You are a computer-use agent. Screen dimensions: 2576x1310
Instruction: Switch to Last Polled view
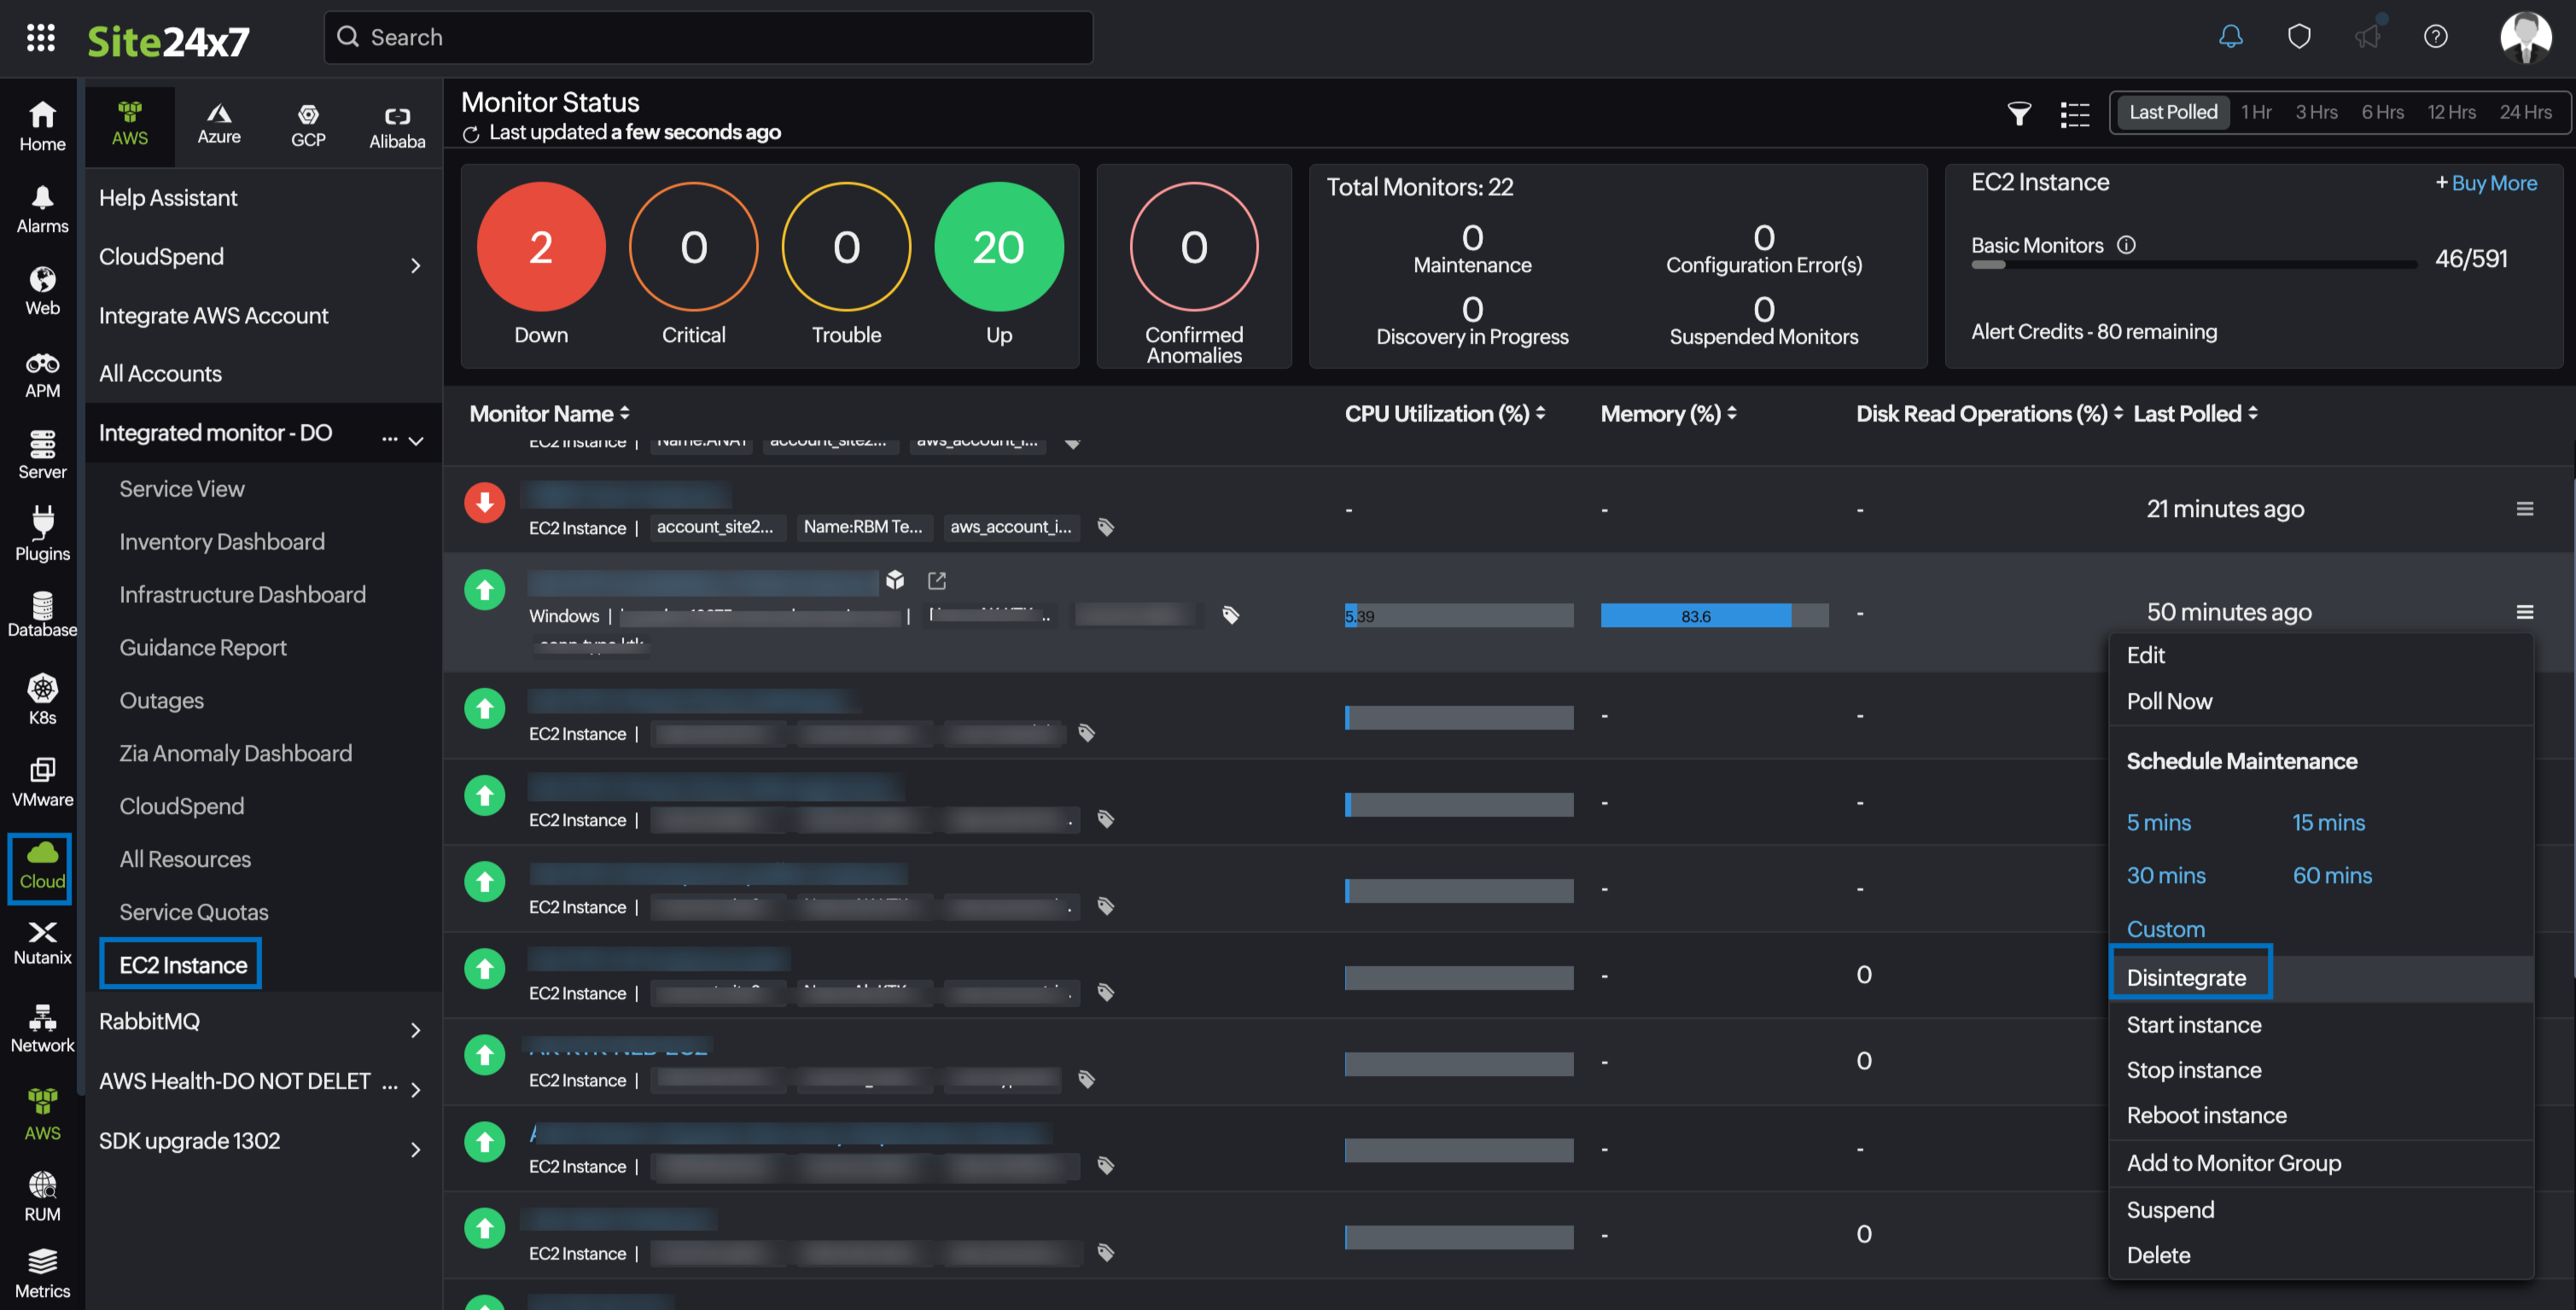point(2172,112)
